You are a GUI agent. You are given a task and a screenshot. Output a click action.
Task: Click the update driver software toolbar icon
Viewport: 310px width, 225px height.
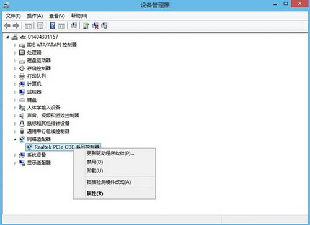86,25
